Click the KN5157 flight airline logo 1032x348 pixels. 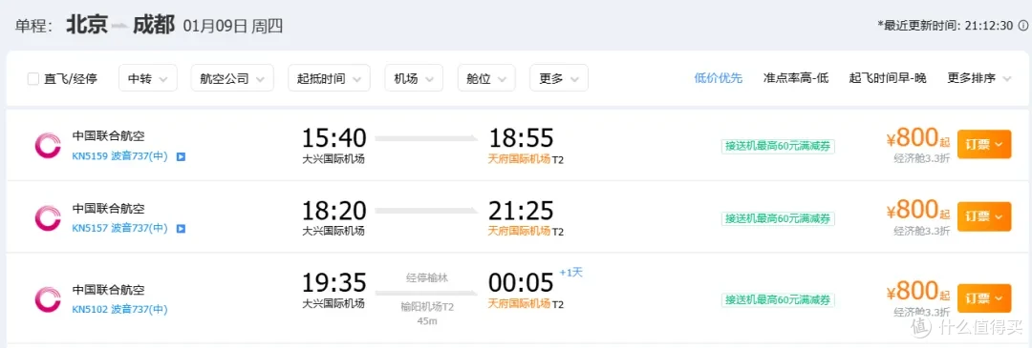[x=48, y=218]
